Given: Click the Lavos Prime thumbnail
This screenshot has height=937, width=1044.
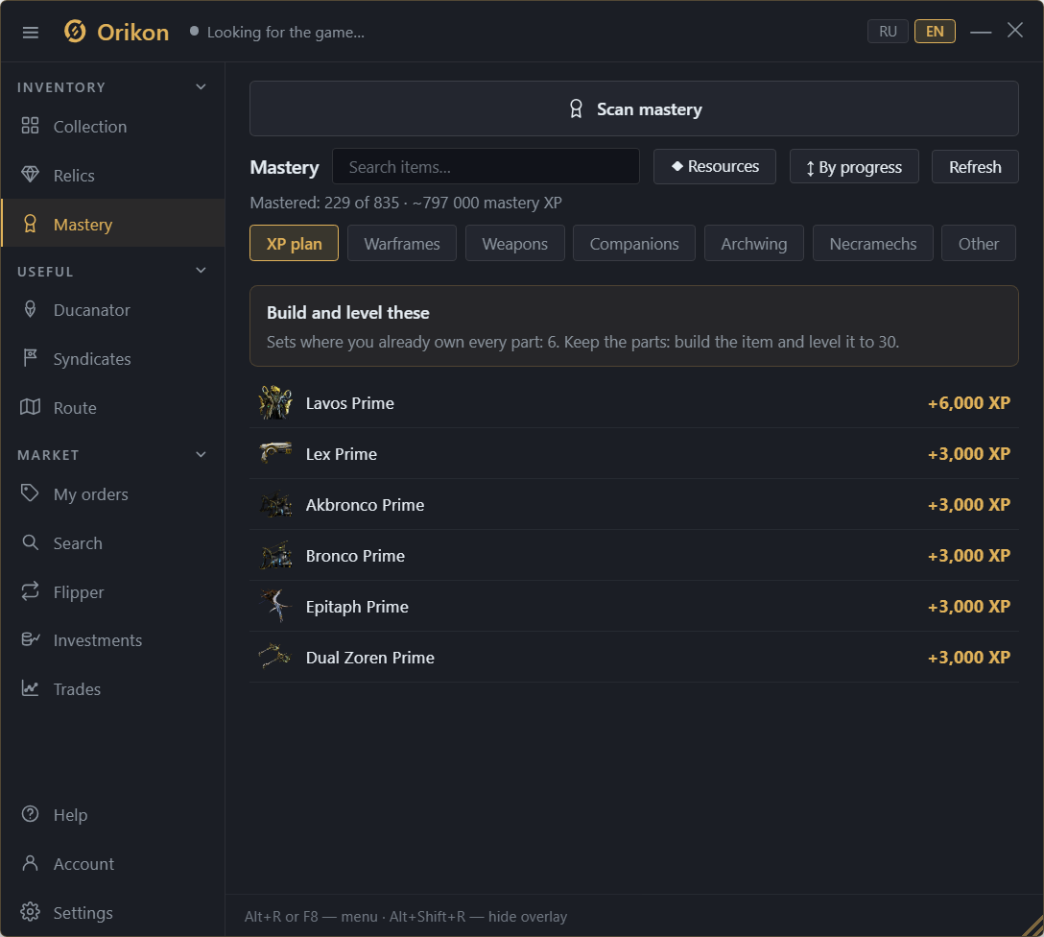Looking at the screenshot, I should pyautogui.click(x=275, y=402).
